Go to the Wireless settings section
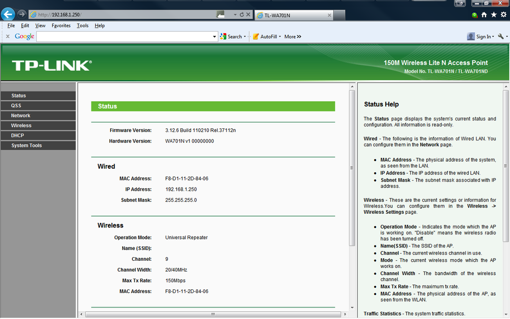 (x=38, y=126)
